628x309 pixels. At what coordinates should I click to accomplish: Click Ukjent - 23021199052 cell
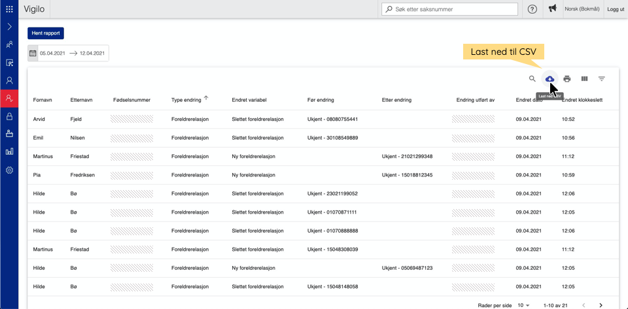click(332, 193)
